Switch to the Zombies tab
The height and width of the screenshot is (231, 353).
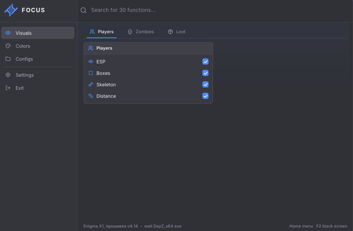click(141, 32)
